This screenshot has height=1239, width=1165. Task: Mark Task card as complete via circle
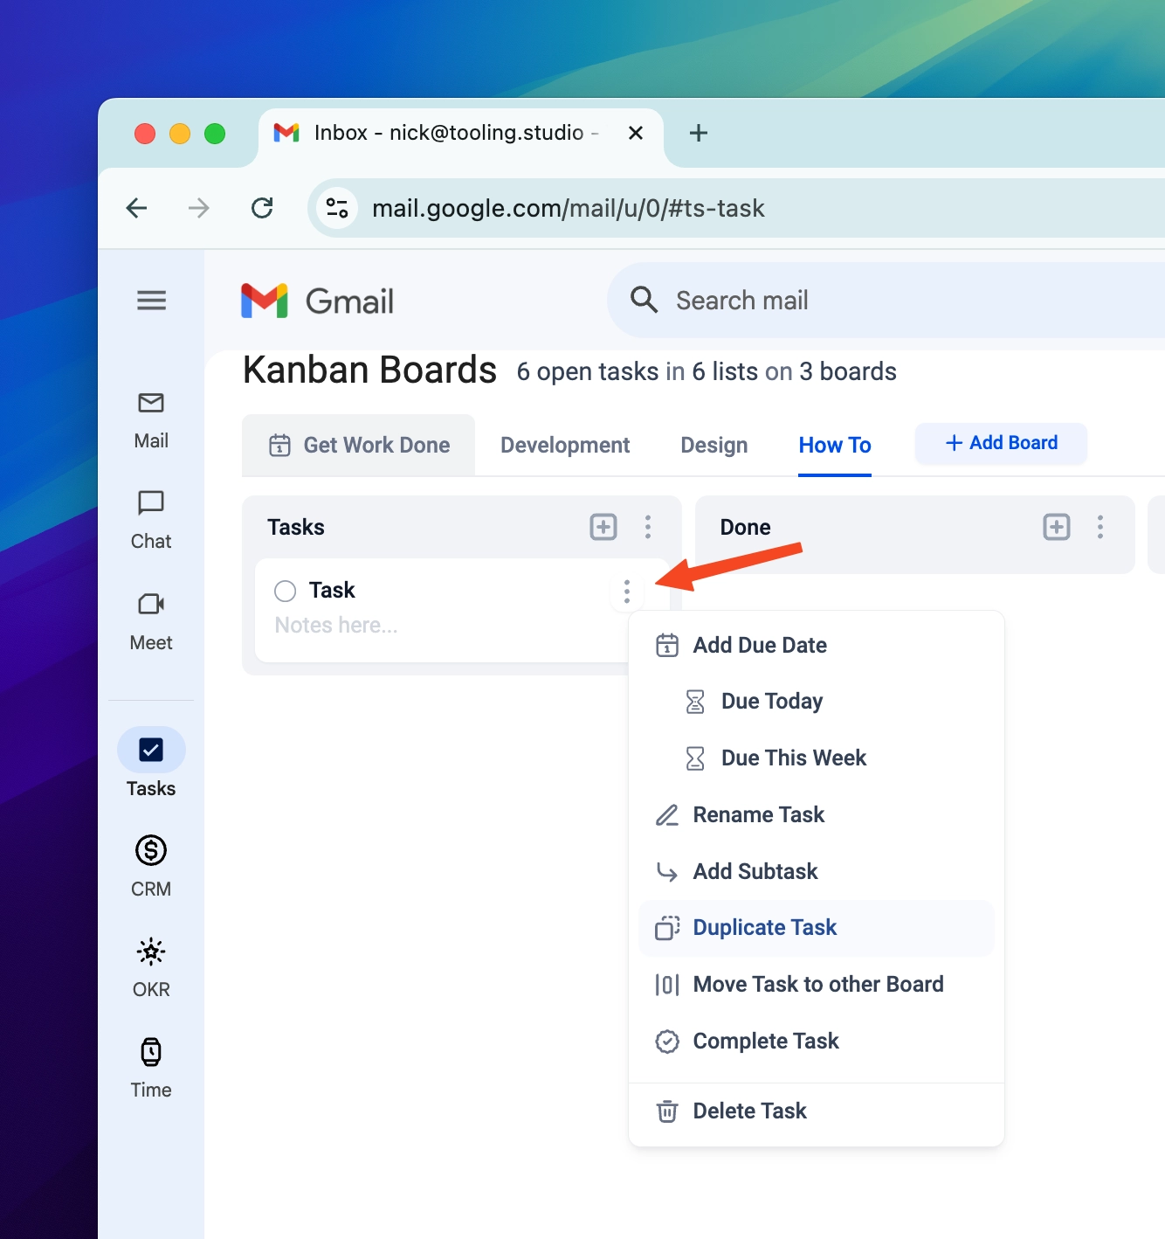[x=285, y=591]
